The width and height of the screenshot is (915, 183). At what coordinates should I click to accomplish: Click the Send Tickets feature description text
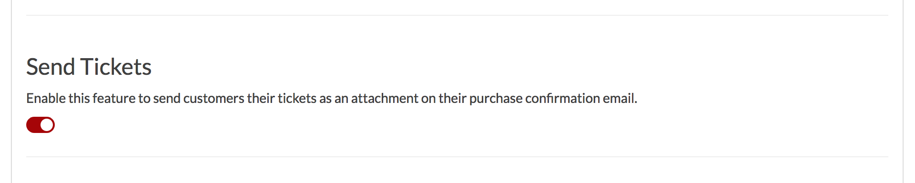point(332,98)
